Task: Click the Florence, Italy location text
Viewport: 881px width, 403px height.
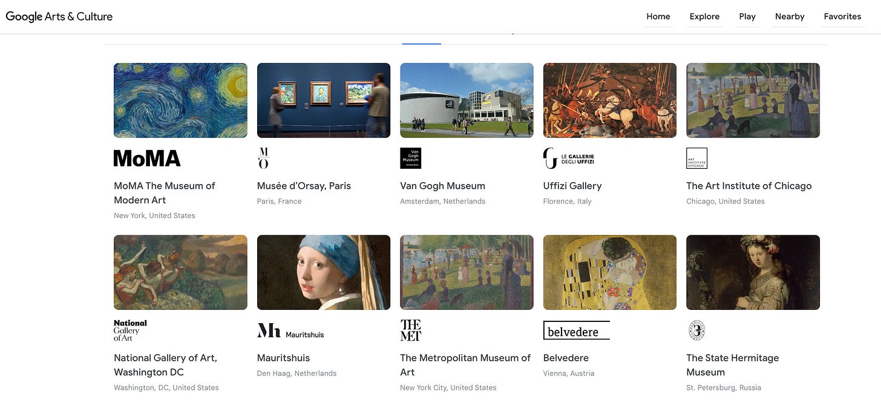Action: [x=568, y=201]
